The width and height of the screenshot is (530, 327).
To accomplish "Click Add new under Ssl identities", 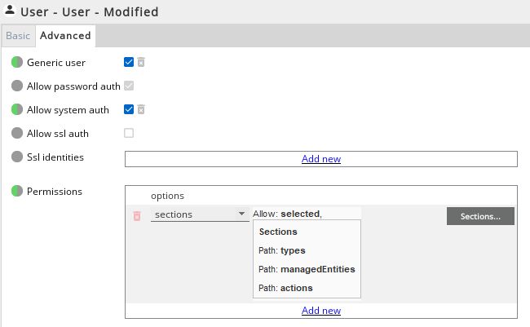I will tap(321, 159).
